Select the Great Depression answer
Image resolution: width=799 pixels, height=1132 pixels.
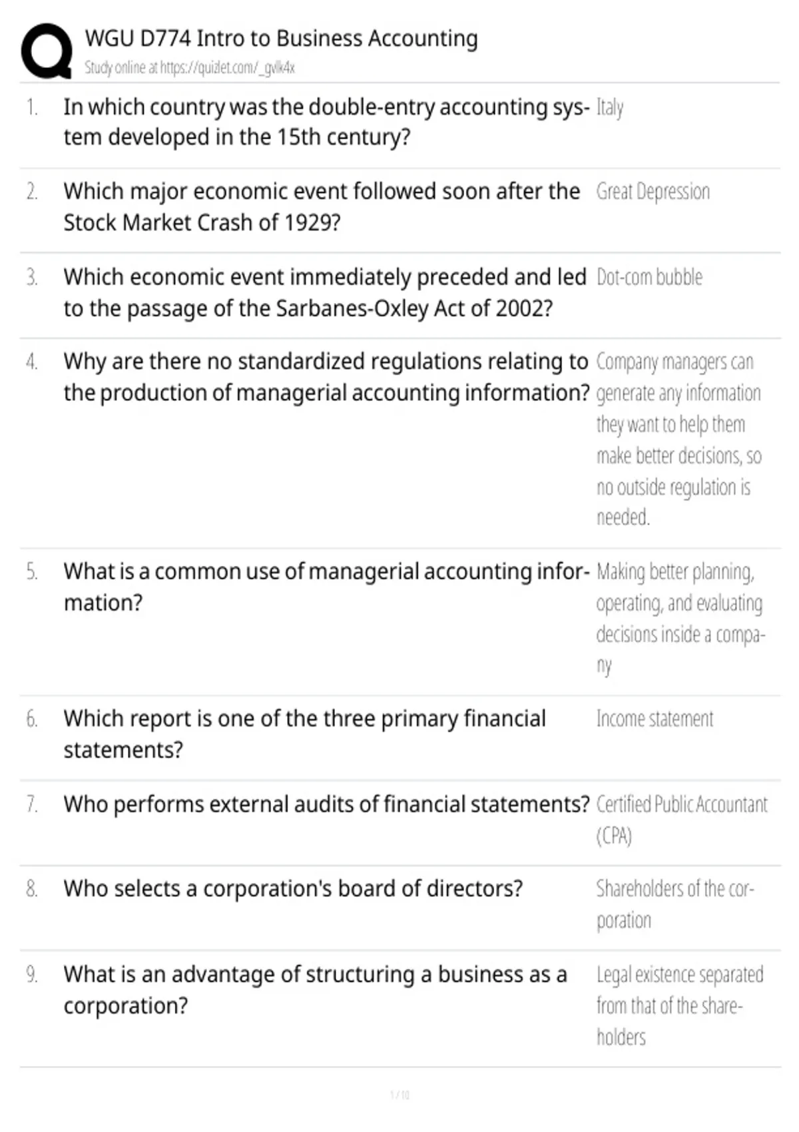[653, 192]
